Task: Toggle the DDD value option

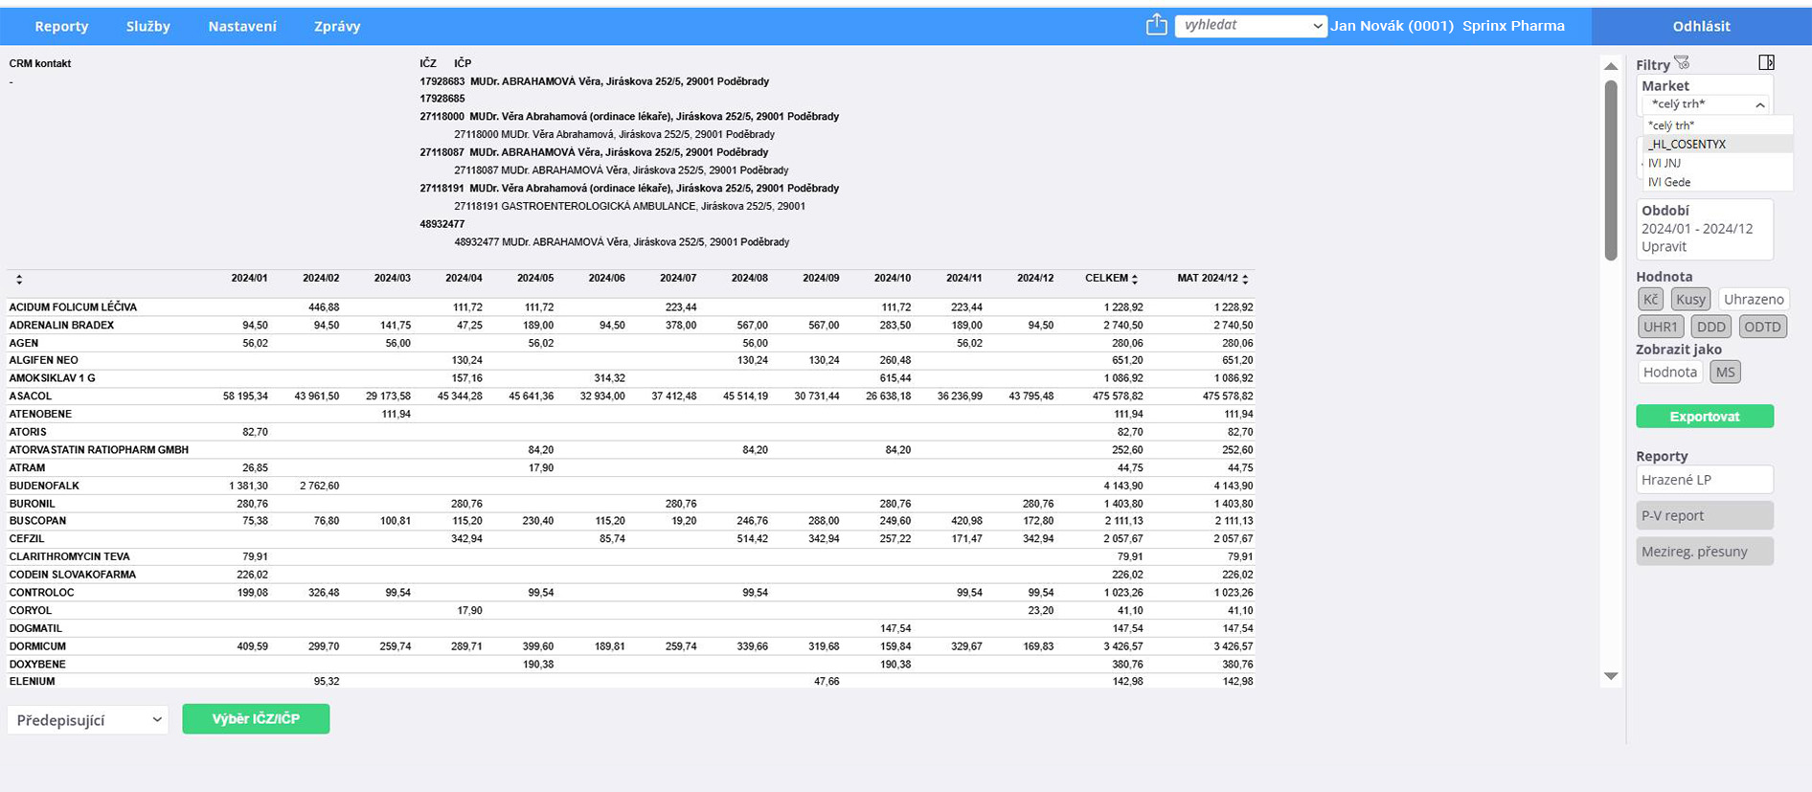Action: tap(1710, 327)
